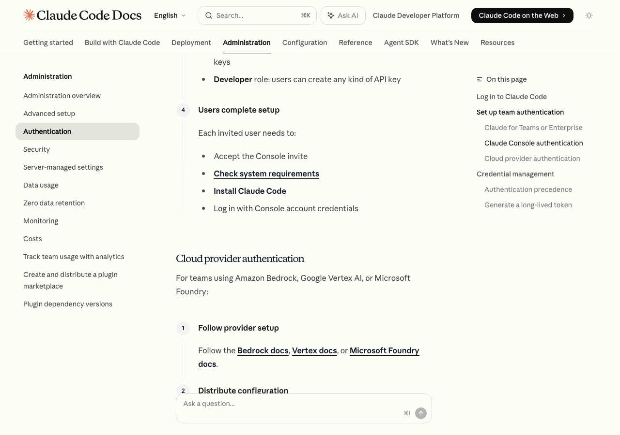Go to What's New tab

(x=449, y=43)
